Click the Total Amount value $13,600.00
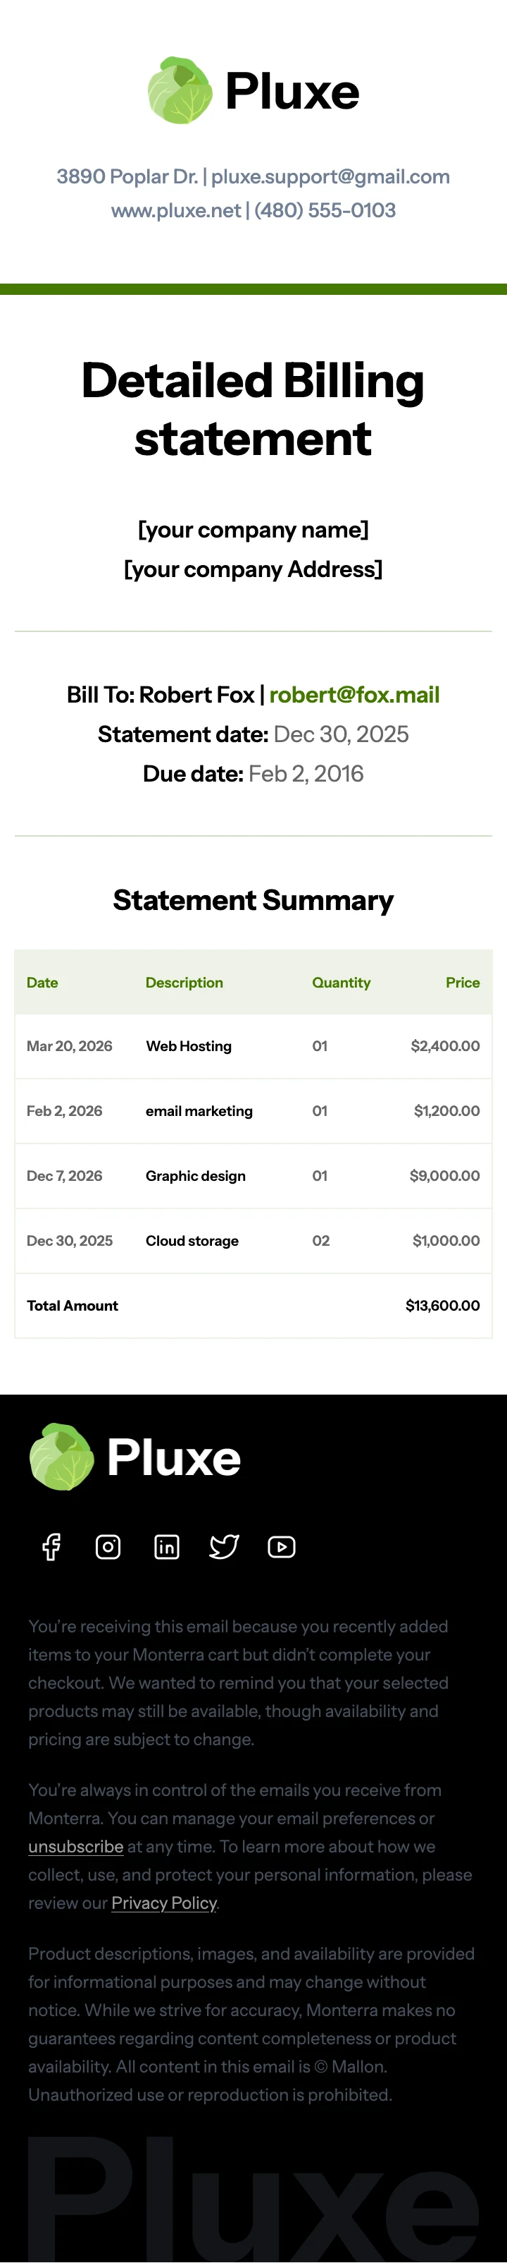Screen dimensions: 507x2263 pos(443,1306)
